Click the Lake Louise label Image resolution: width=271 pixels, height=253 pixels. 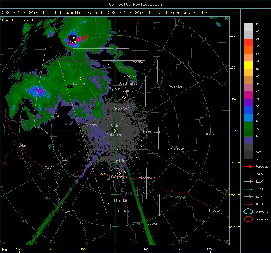(x=23, y=148)
